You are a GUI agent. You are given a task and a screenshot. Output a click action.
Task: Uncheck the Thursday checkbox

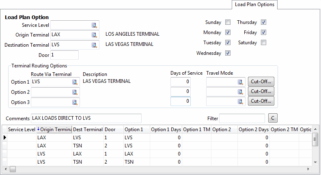pos(264,22)
